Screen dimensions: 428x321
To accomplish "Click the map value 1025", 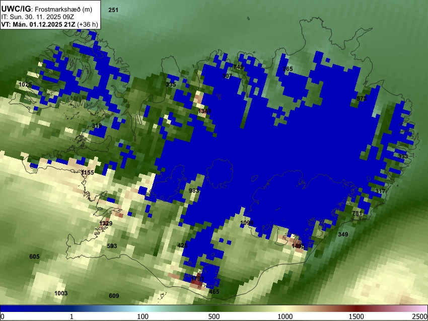I will [x=25, y=85].
